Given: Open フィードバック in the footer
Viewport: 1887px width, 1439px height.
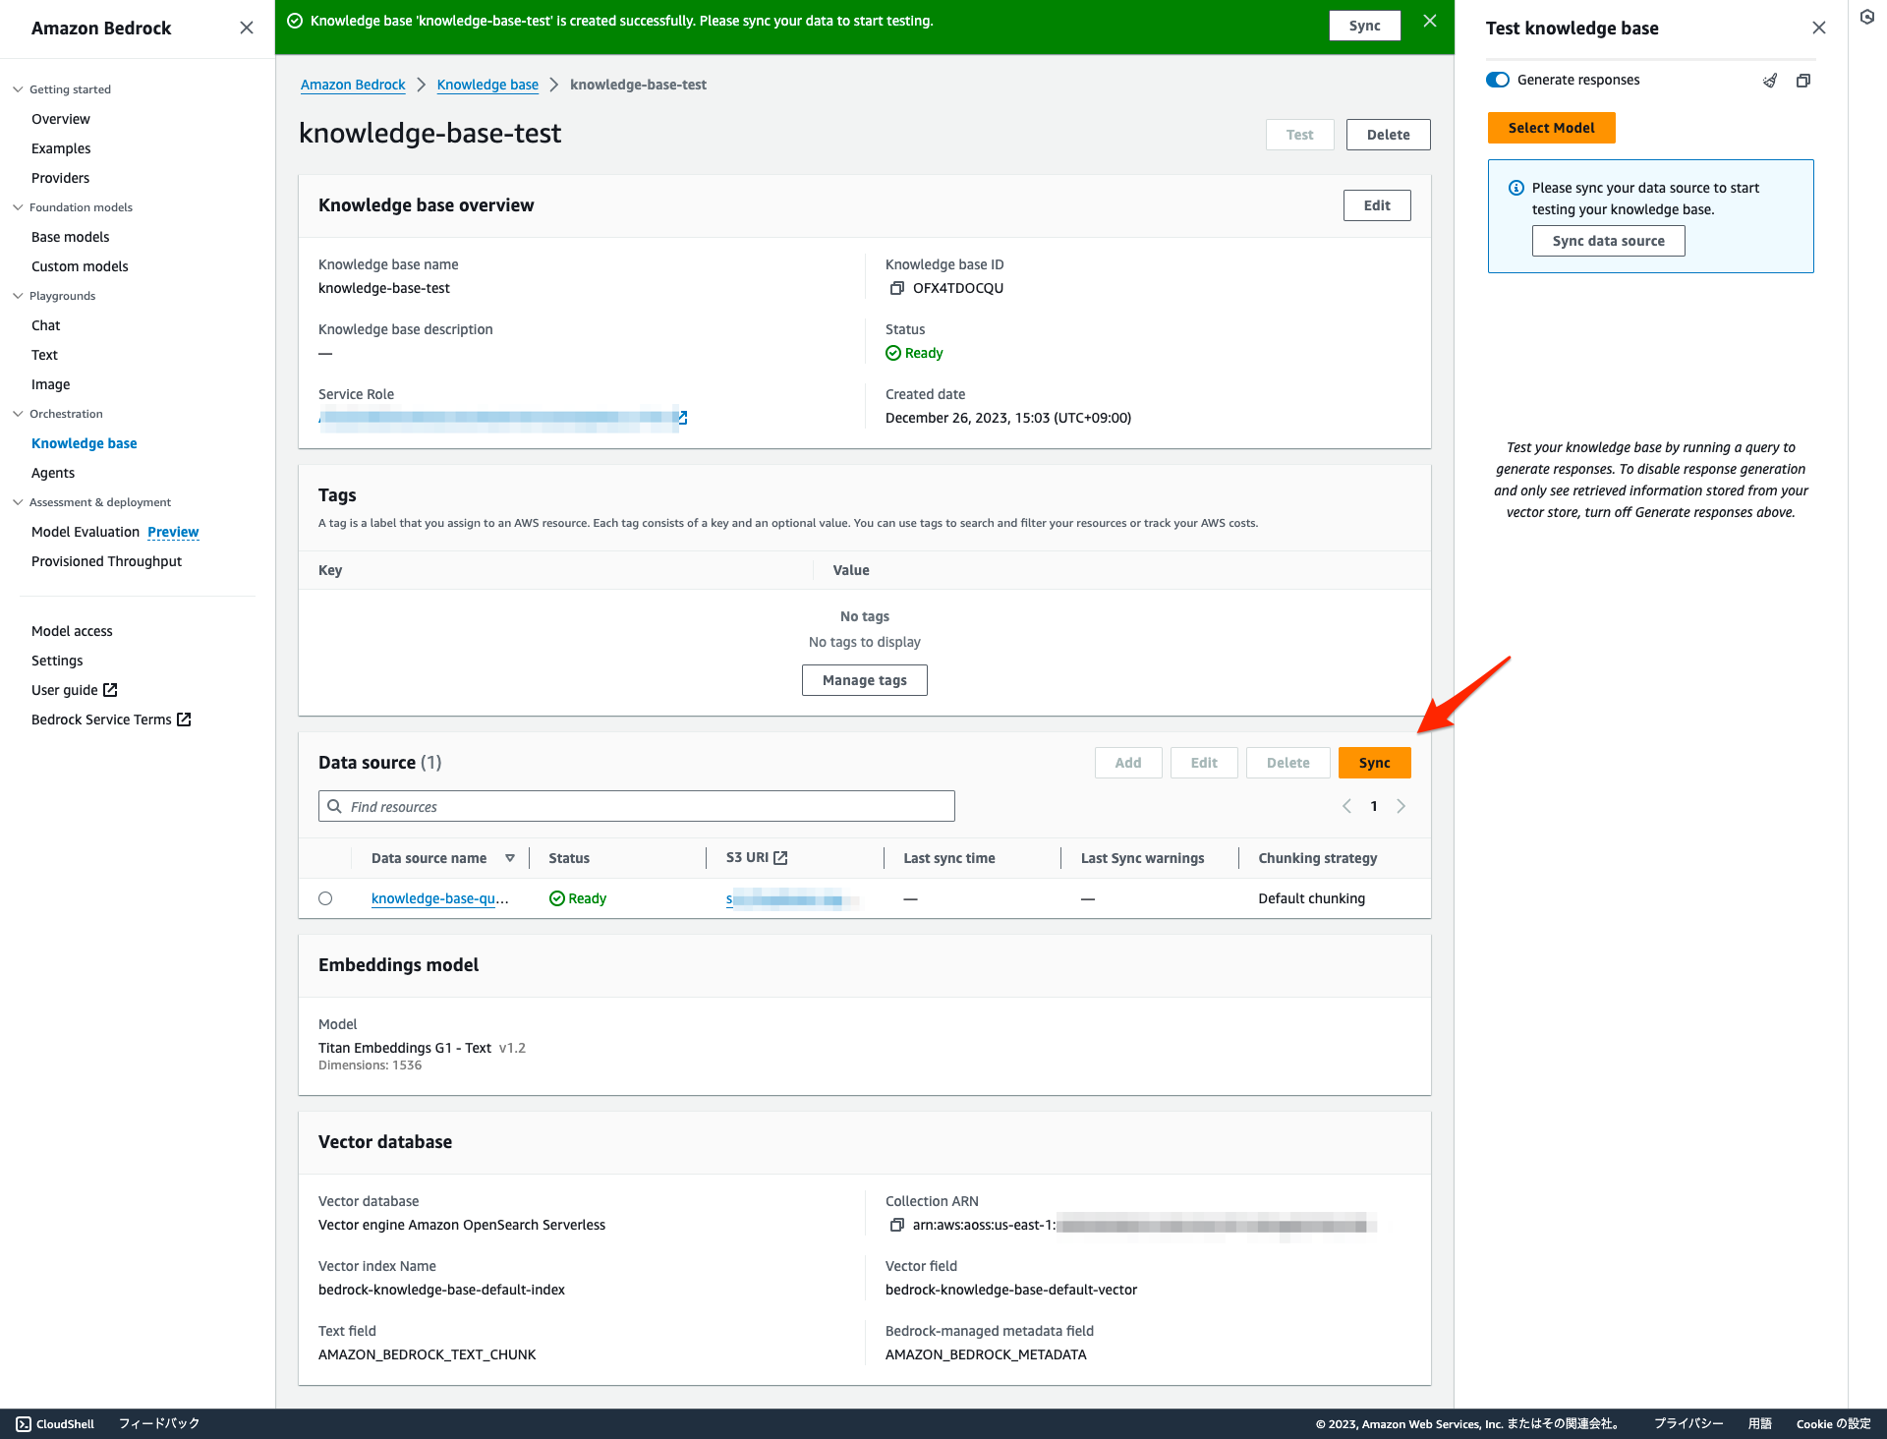Looking at the screenshot, I should [159, 1423].
